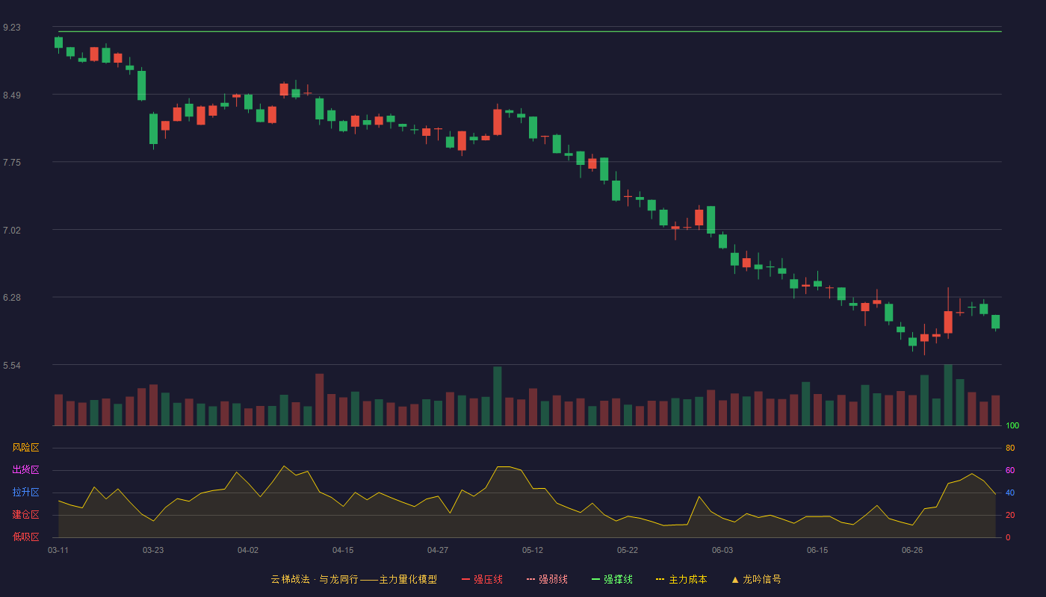Toggle the 强弱线 legend series
The width and height of the screenshot is (1046, 597).
[547, 579]
